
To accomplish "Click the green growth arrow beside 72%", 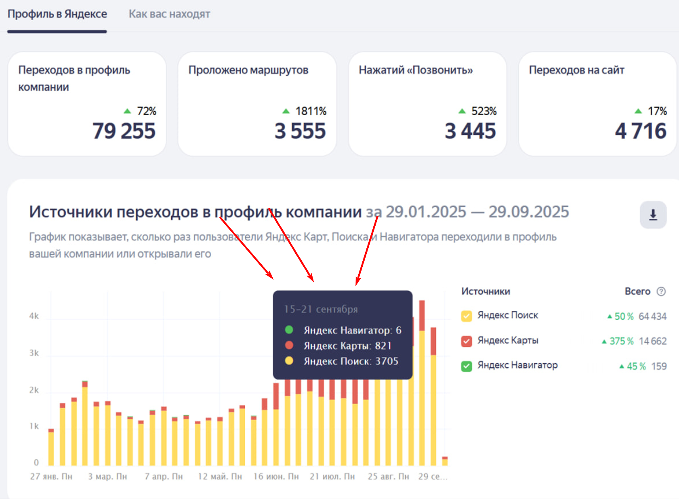I will pos(127,111).
